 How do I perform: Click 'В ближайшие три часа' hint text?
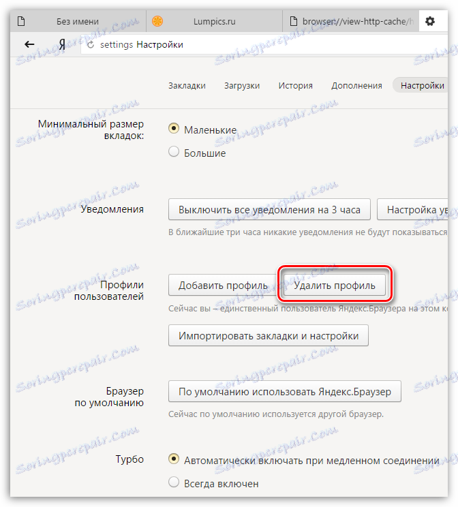coord(307,232)
